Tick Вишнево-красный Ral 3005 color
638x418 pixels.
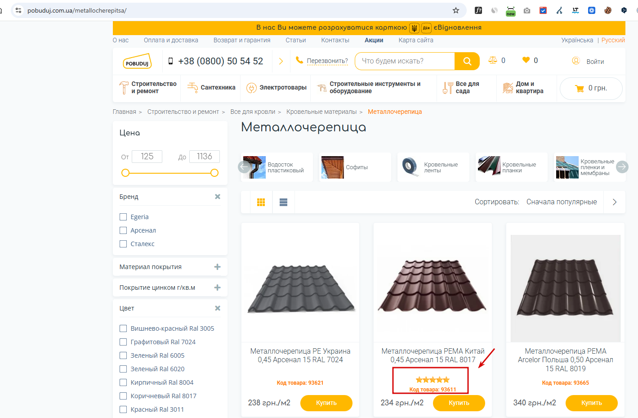[123, 328]
